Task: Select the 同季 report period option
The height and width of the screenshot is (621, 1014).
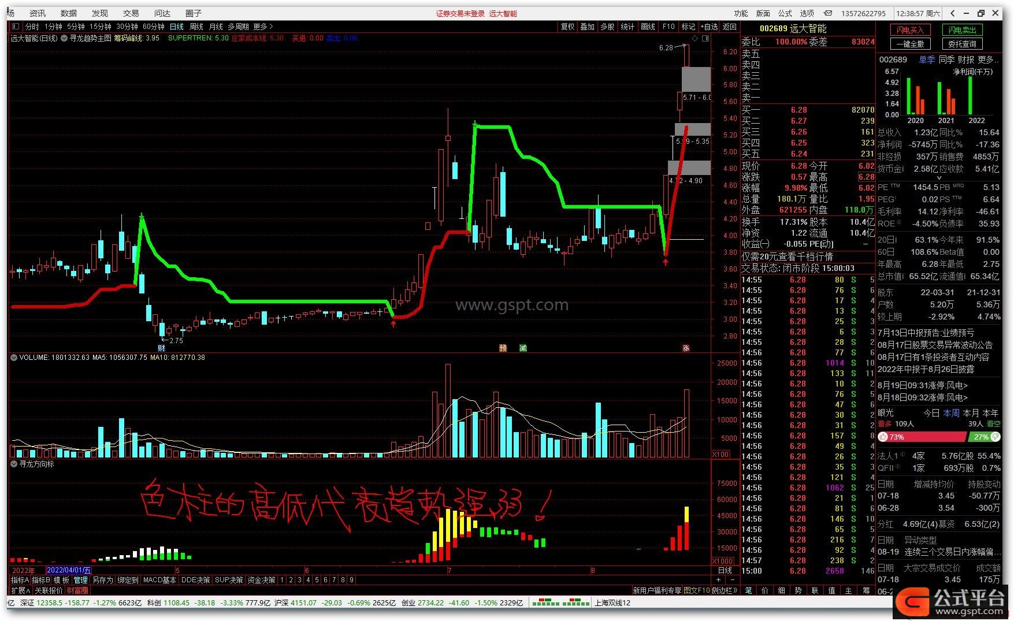Action: click(946, 60)
